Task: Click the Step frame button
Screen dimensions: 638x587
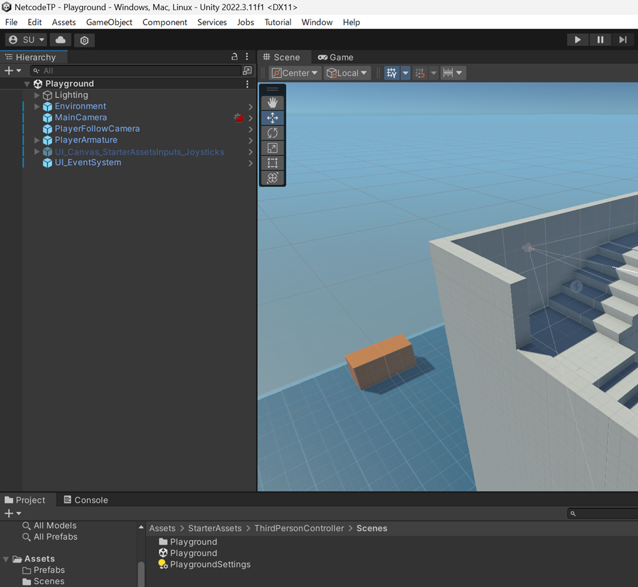Action: (x=622, y=40)
